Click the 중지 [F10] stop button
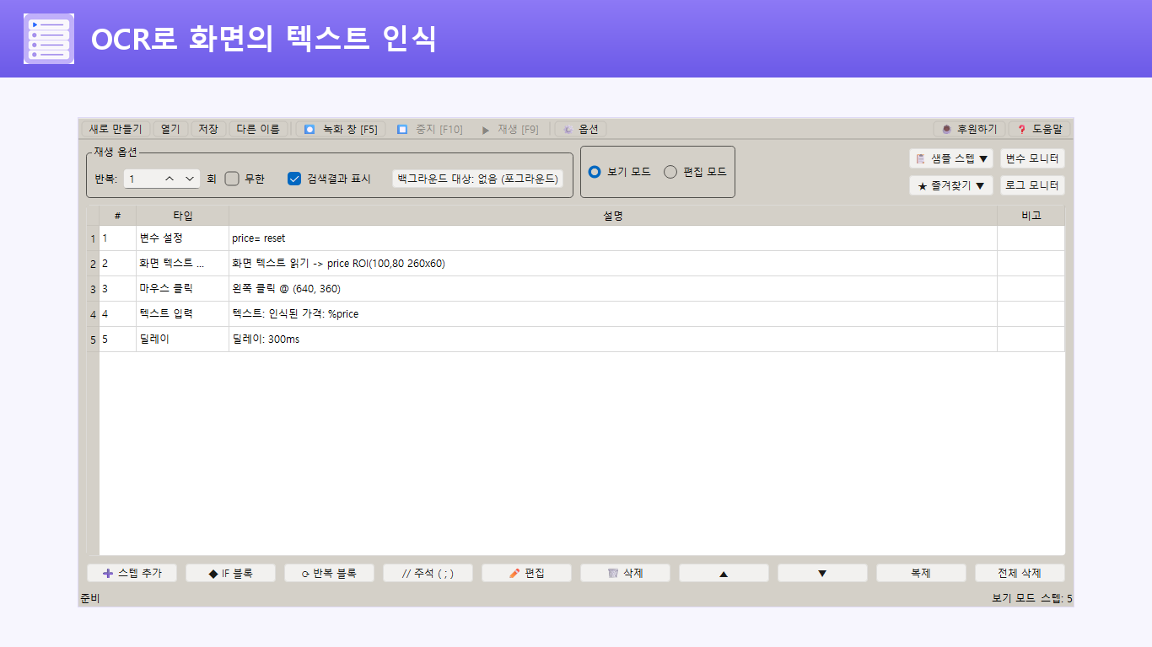This screenshot has height=647, width=1152. tap(430, 129)
